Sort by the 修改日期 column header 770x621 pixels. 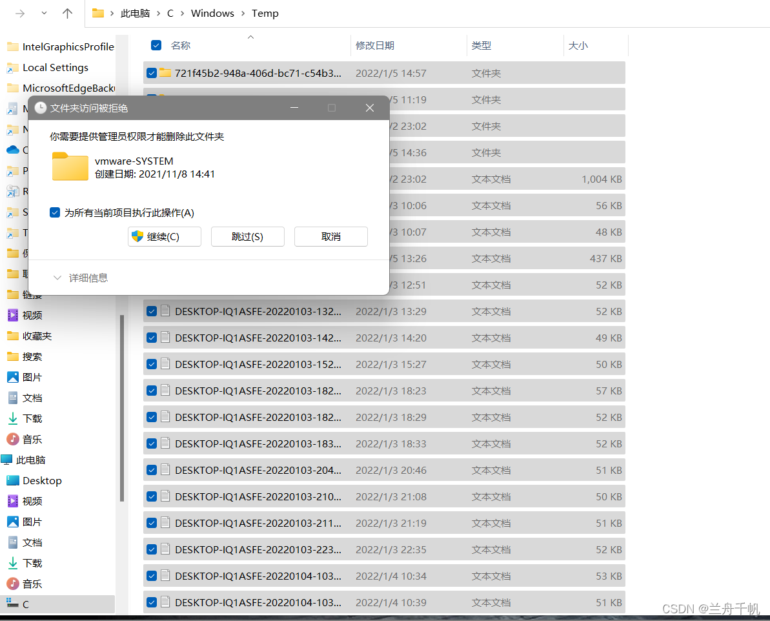pos(375,46)
